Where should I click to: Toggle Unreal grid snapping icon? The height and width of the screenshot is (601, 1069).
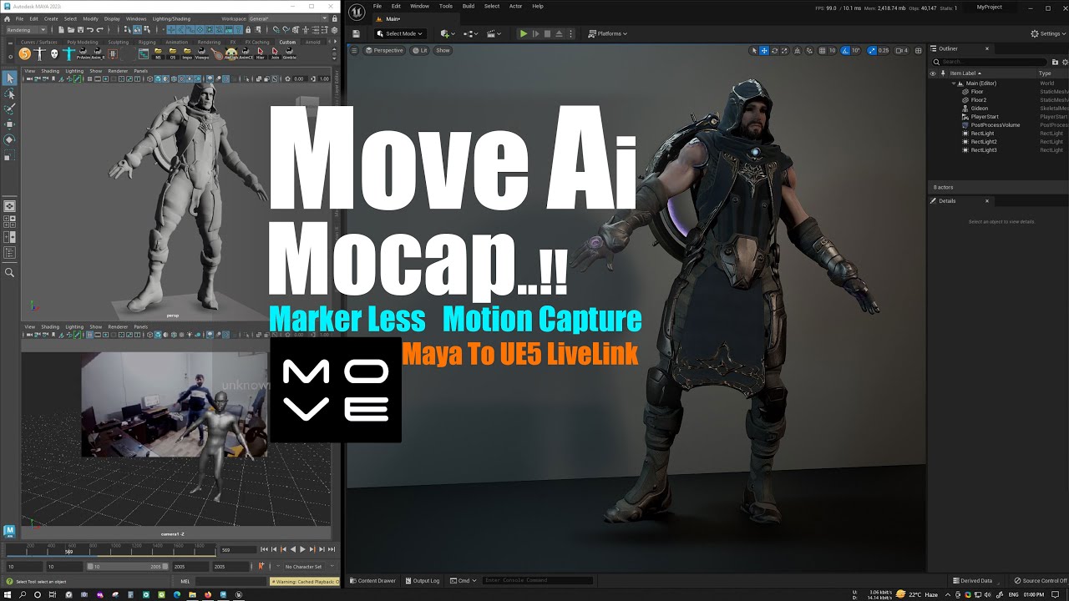point(822,50)
